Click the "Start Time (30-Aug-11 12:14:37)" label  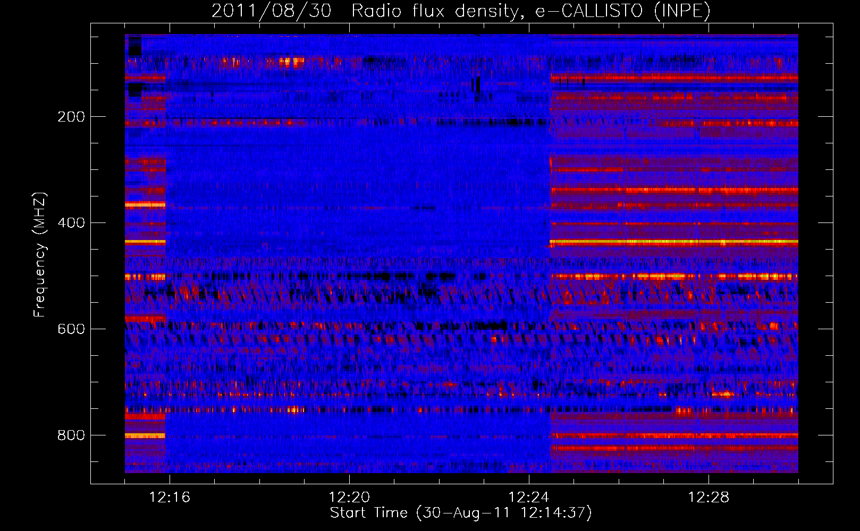(461, 513)
